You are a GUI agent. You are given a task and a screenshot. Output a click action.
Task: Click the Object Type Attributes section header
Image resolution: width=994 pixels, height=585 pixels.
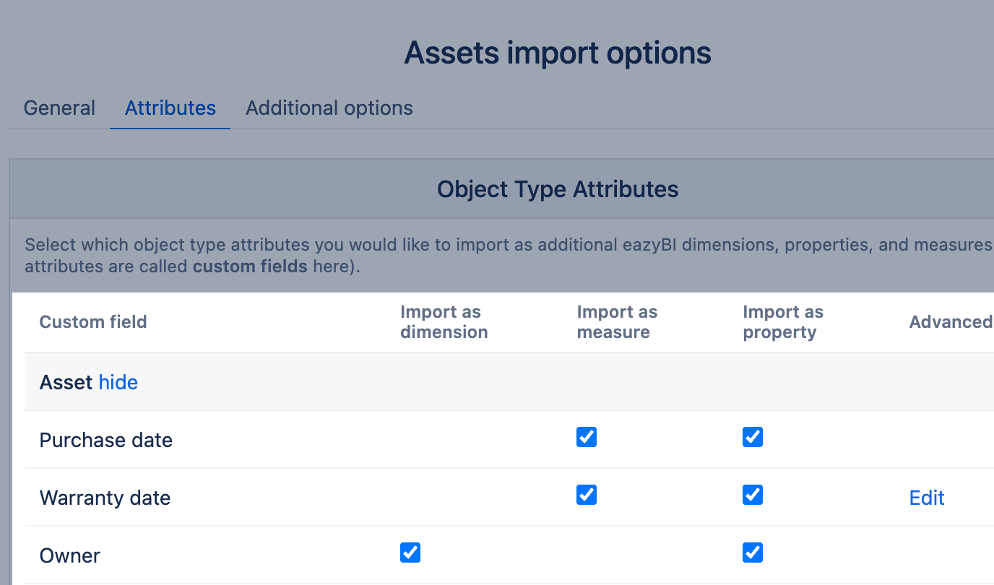558,189
